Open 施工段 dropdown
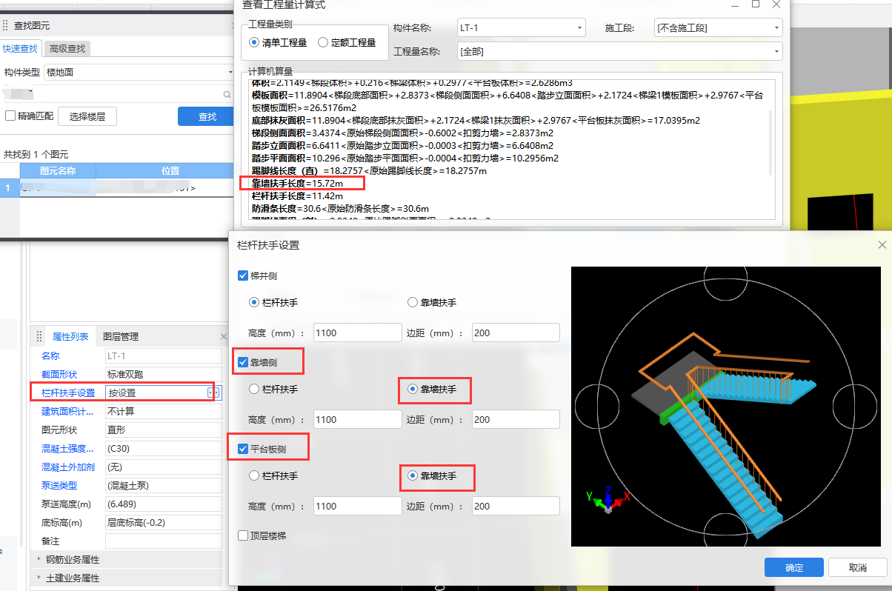892x591 pixels. pyautogui.click(x=719, y=28)
